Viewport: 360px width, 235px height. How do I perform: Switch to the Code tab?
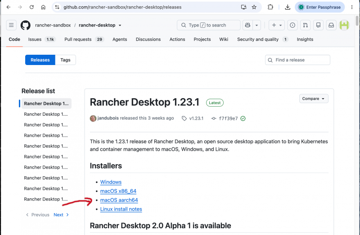[14, 39]
